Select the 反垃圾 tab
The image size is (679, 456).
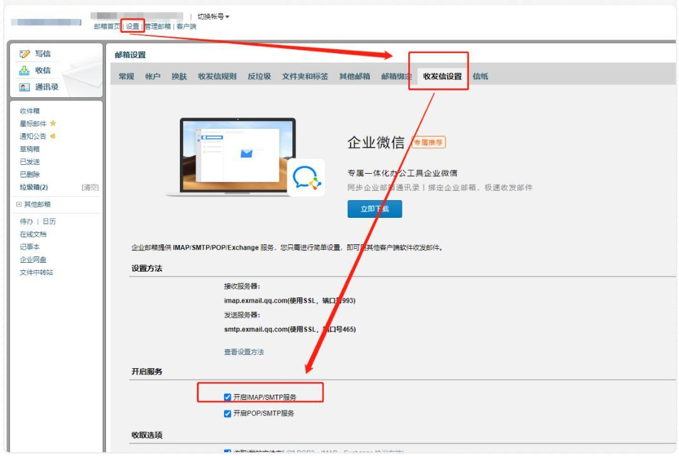(259, 76)
